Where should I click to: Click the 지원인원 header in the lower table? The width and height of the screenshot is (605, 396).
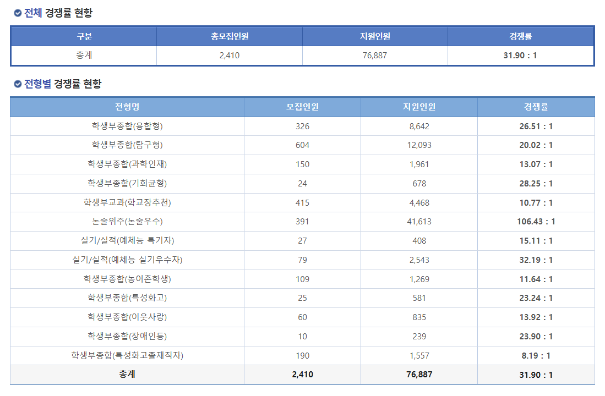click(x=419, y=107)
